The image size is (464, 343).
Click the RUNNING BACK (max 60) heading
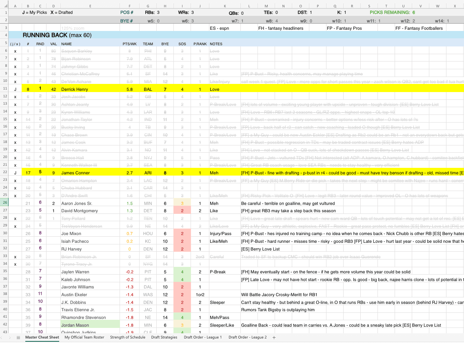click(x=57, y=35)
